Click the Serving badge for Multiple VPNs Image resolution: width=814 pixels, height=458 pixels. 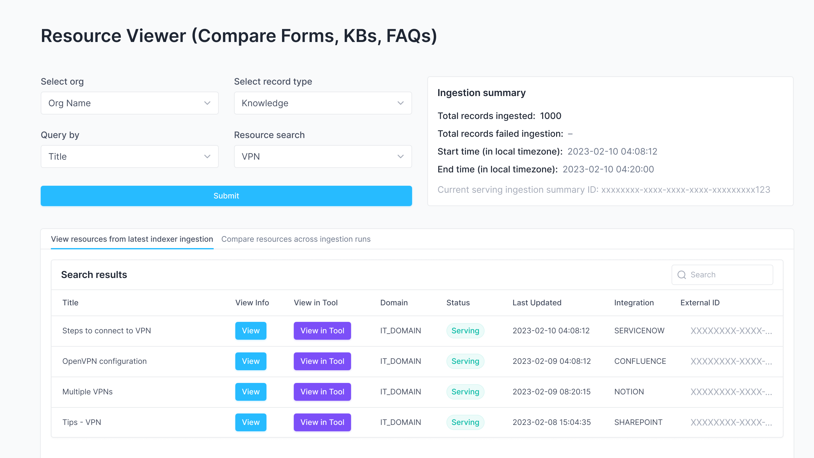click(465, 392)
